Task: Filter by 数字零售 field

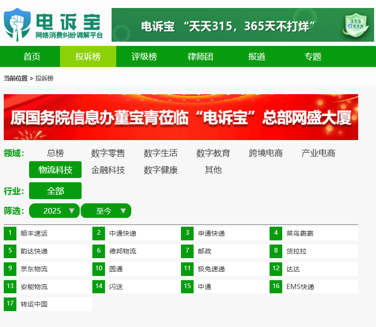Action: point(108,153)
